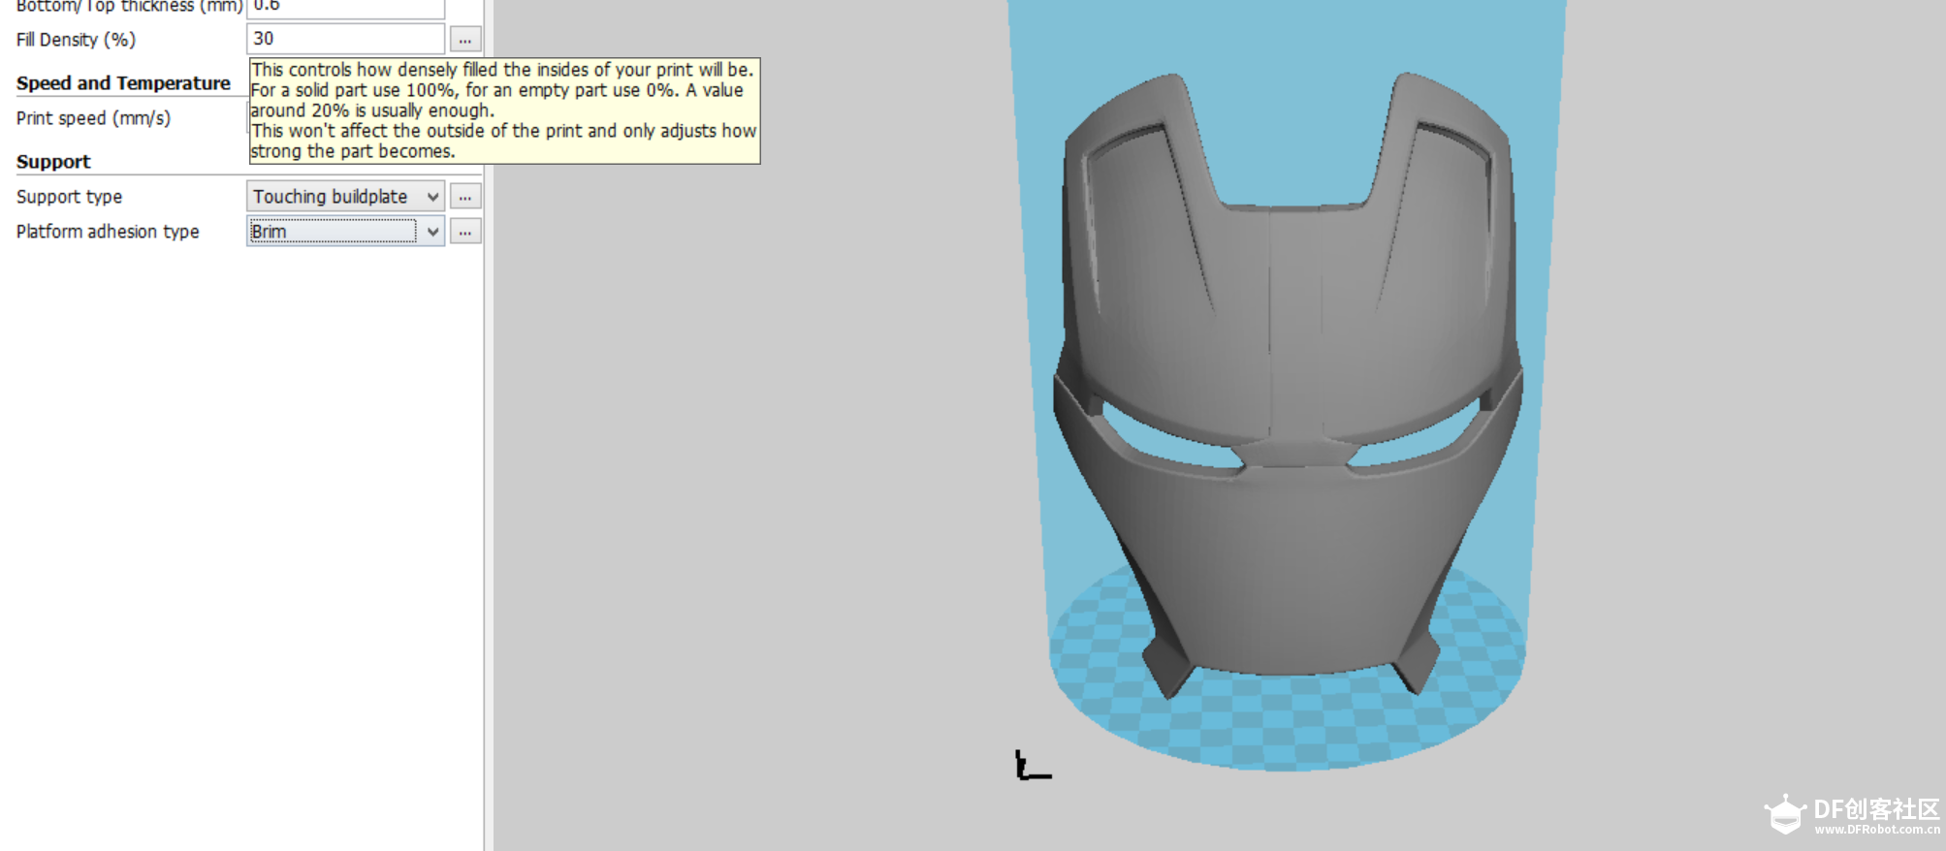The image size is (1946, 851).
Task: Open Fill Density extra settings button
Action: click(x=465, y=40)
